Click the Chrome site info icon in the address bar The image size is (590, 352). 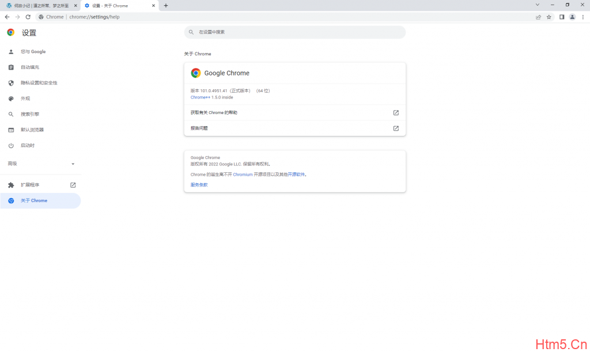click(41, 17)
